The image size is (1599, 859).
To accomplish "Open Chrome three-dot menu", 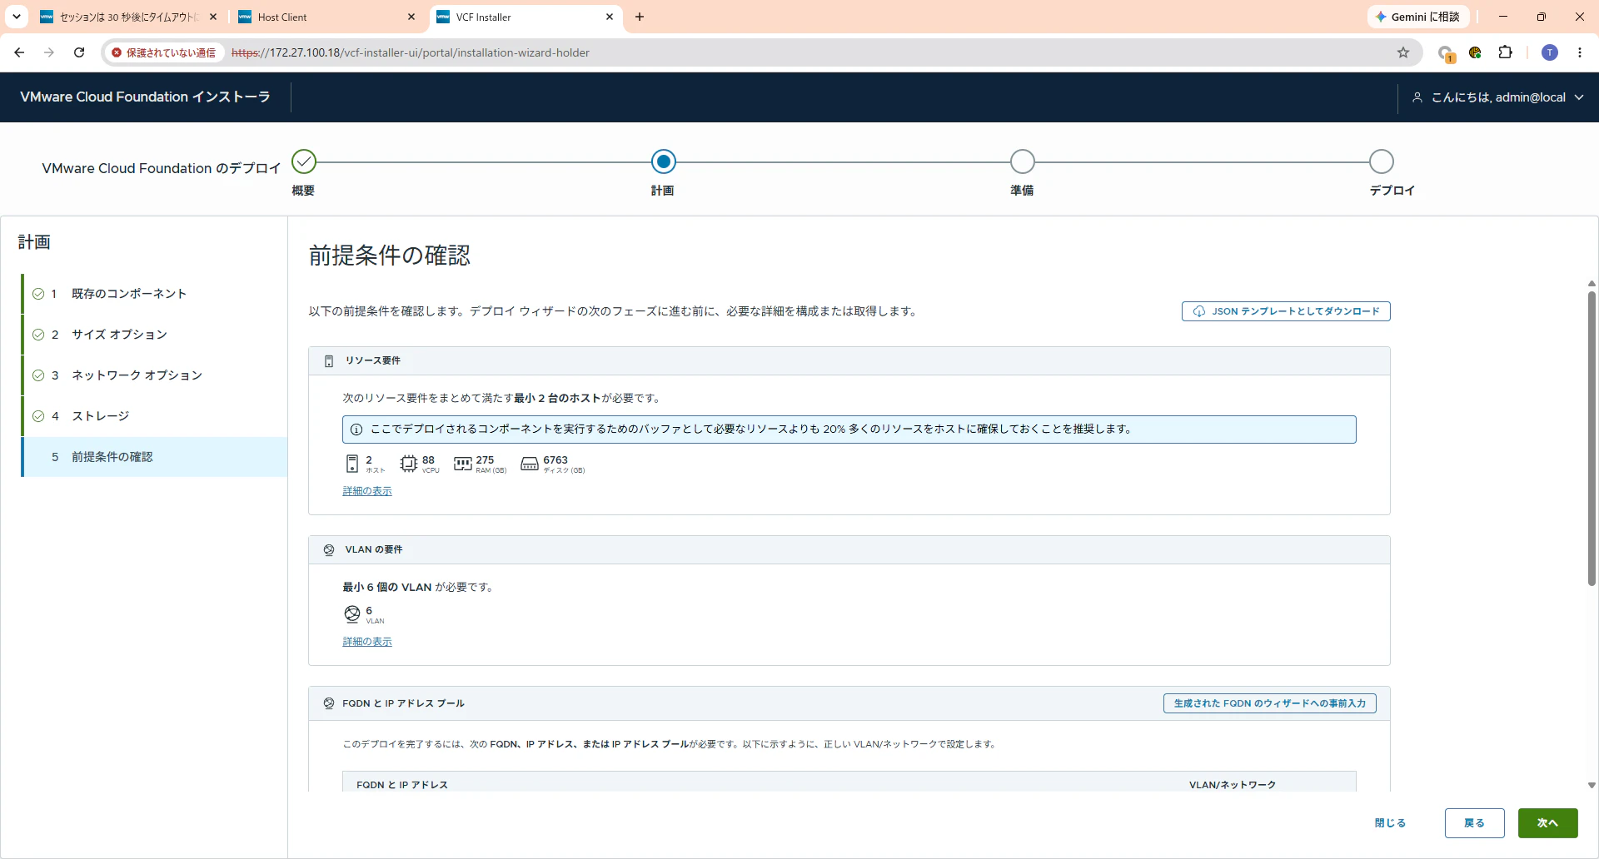I will click(x=1580, y=52).
